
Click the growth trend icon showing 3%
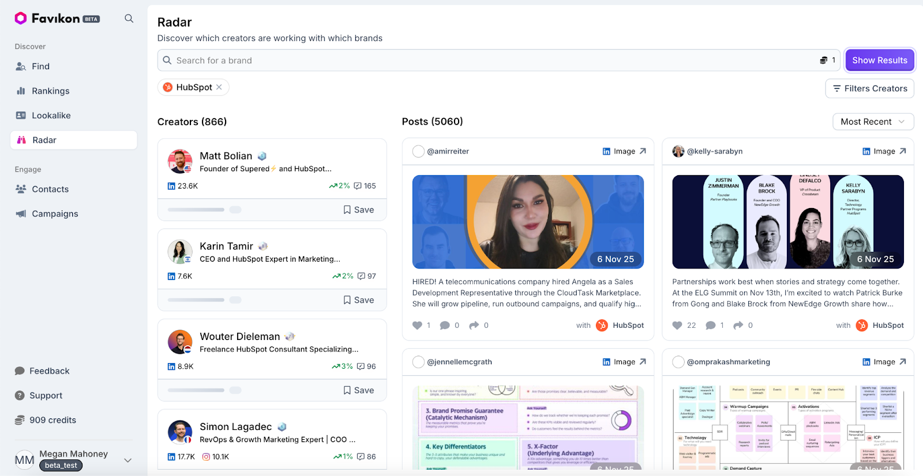336,367
